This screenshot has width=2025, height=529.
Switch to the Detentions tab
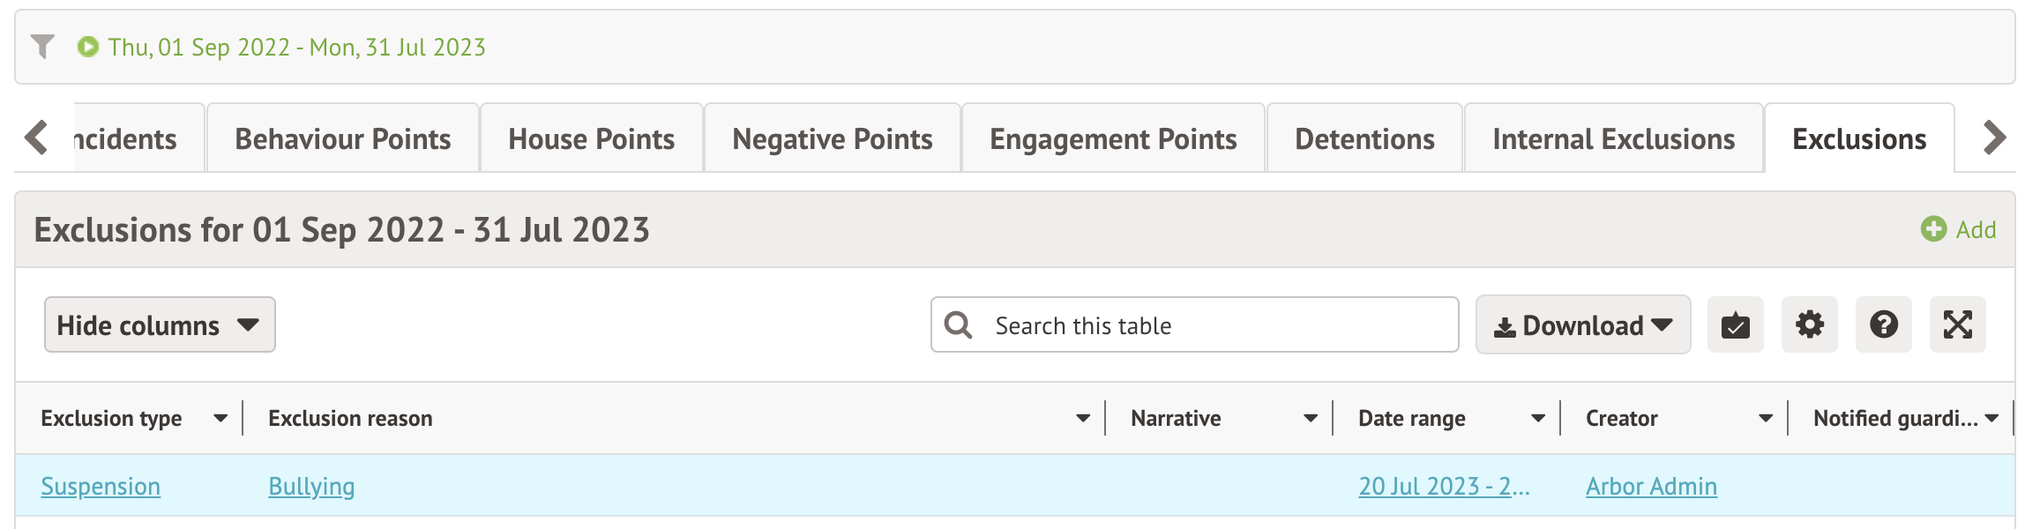click(x=1364, y=139)
